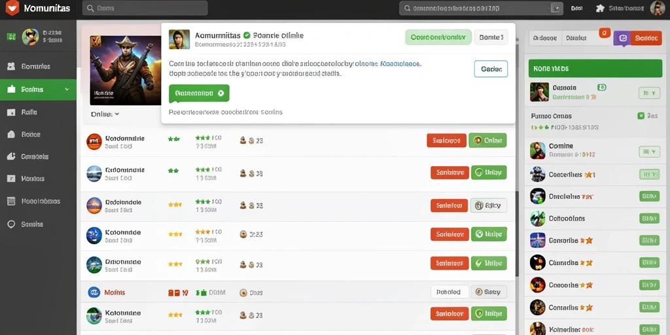
Task: Open the Oanaste avatar in the right panel
Action: [x=539, y=92]
